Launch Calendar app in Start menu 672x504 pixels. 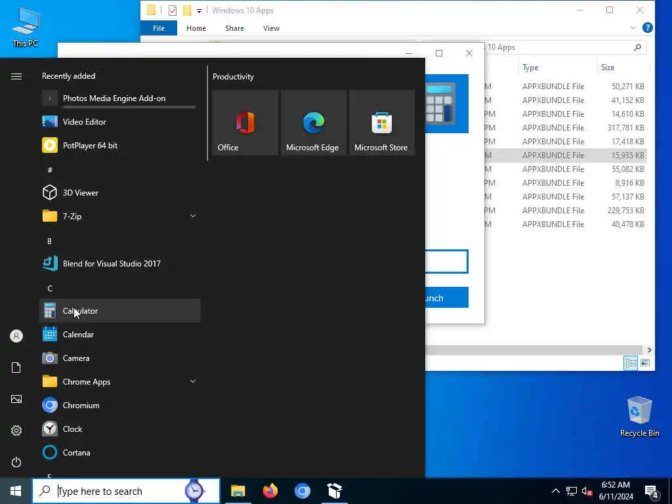point(120,334)
